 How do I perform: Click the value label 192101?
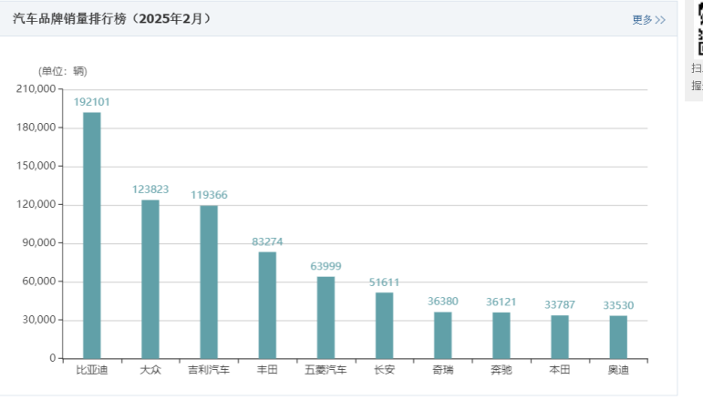tap(91, 102)
